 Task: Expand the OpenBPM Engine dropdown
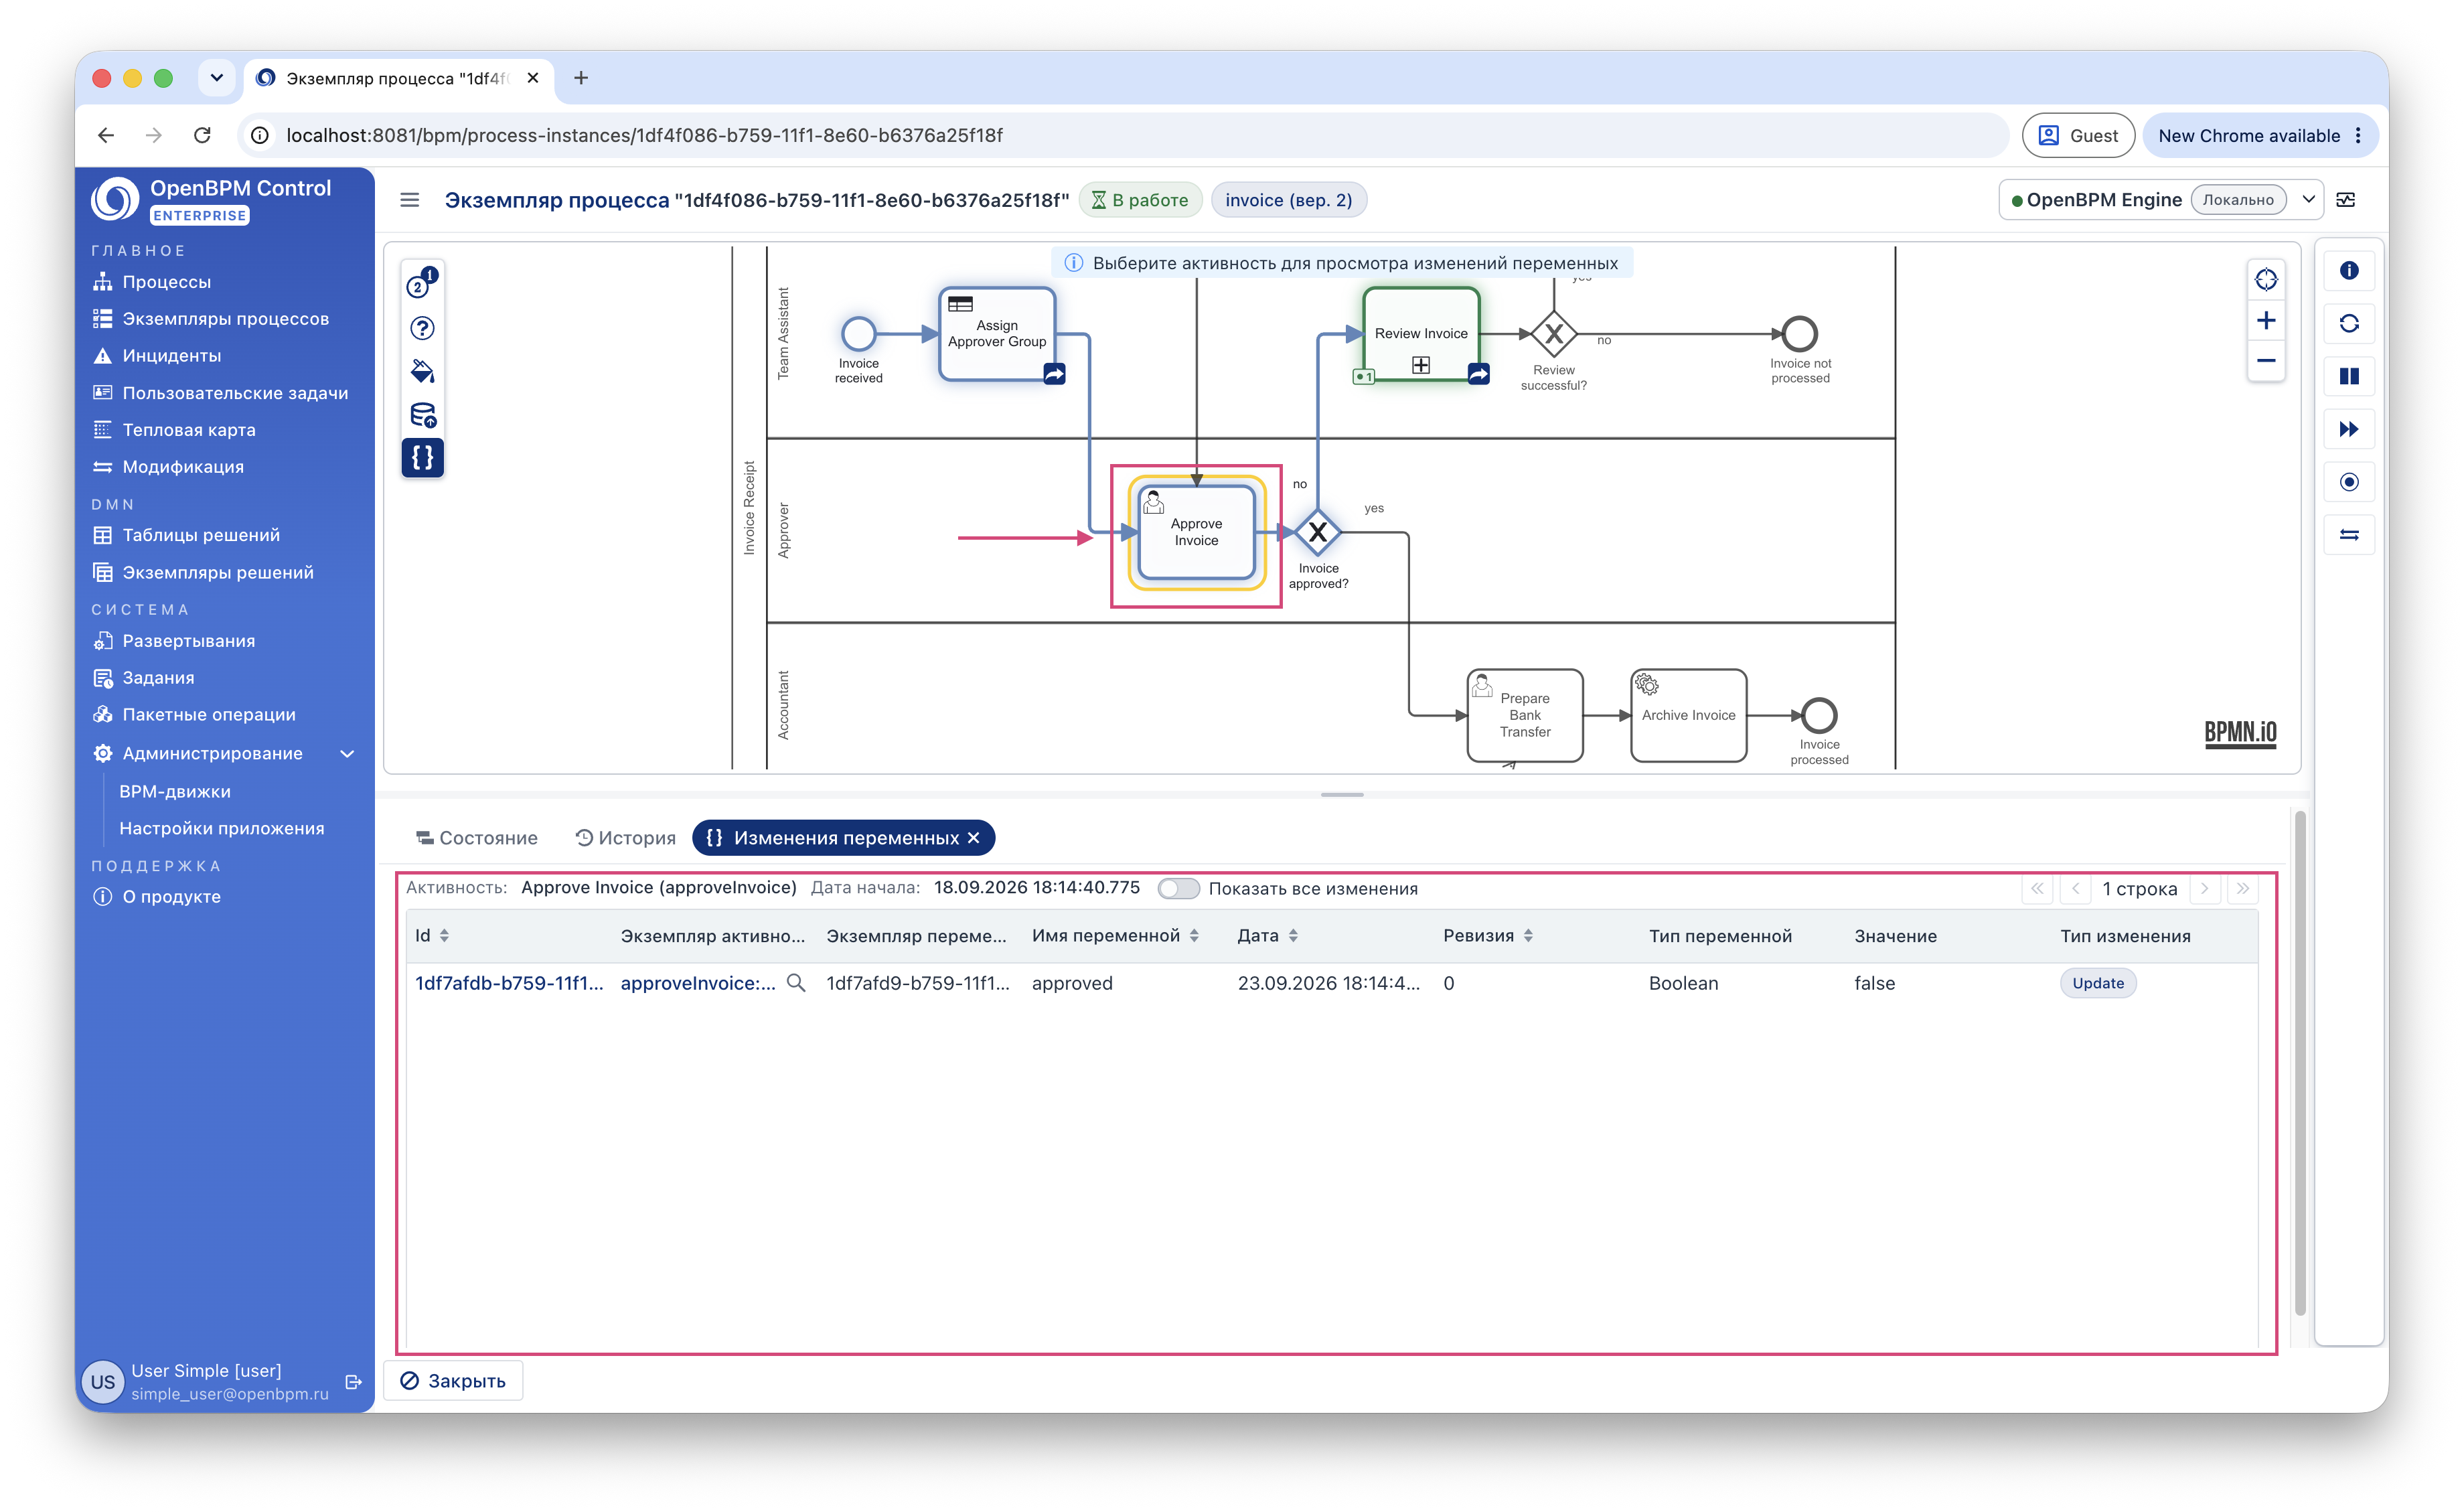coord(2308,200)
